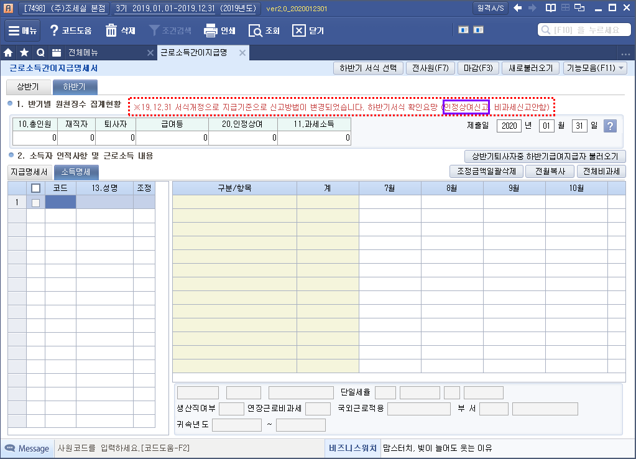Open the favorites star icon
Screen dimensions: 636x459
(x=24, y=52)
